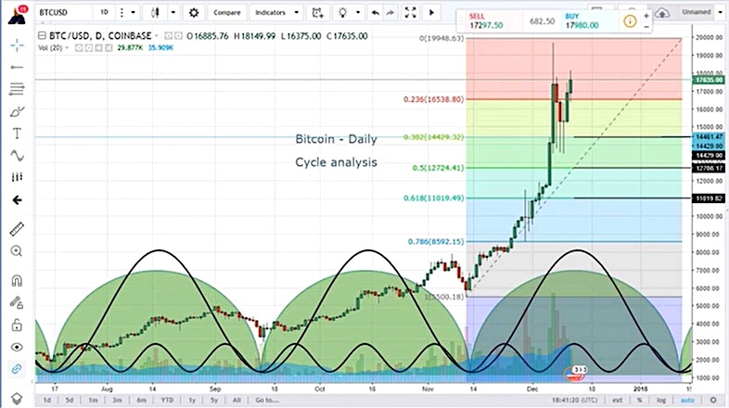Click the link drawings icon
729x408 pixels.
[17, 369]
